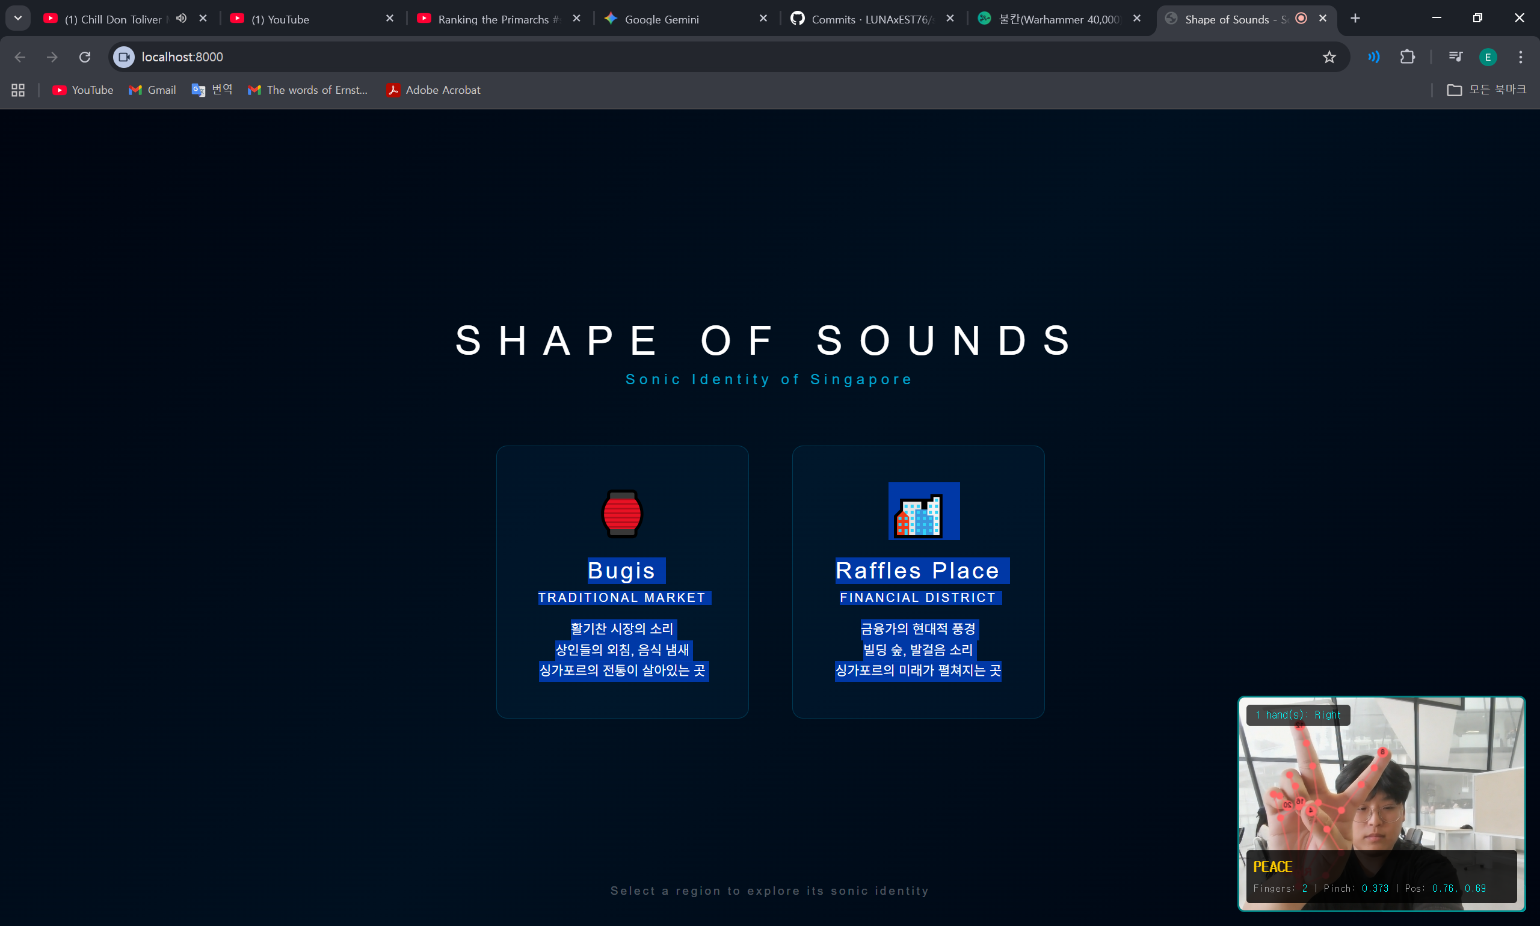Viewport: 1540px width, 926px height.
Task: Click the blue sound-wave icon beside the address bar
Action: (x=1373, y=57)
